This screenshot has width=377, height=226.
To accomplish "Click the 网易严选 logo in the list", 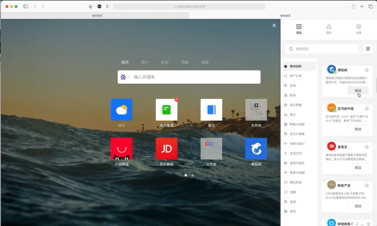I will pos(331,184).
